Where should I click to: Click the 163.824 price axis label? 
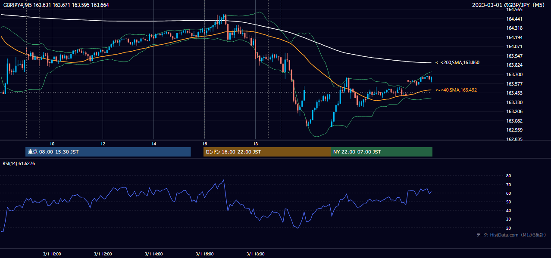click(x=514, y=65)
